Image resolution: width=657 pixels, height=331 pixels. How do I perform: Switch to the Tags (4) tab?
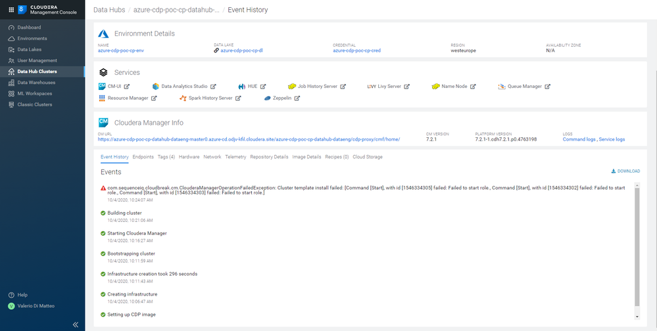coord(166,158)
